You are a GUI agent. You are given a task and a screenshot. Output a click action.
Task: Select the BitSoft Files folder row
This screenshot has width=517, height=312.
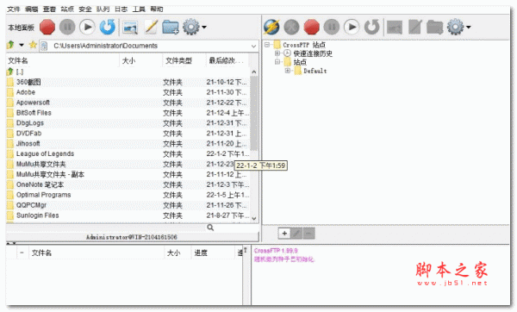128,113
